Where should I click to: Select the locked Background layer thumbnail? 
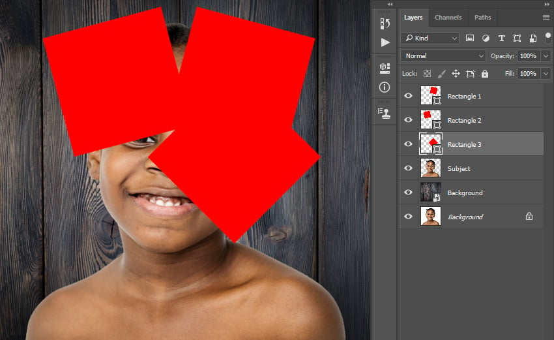click(x=430, y=216)
